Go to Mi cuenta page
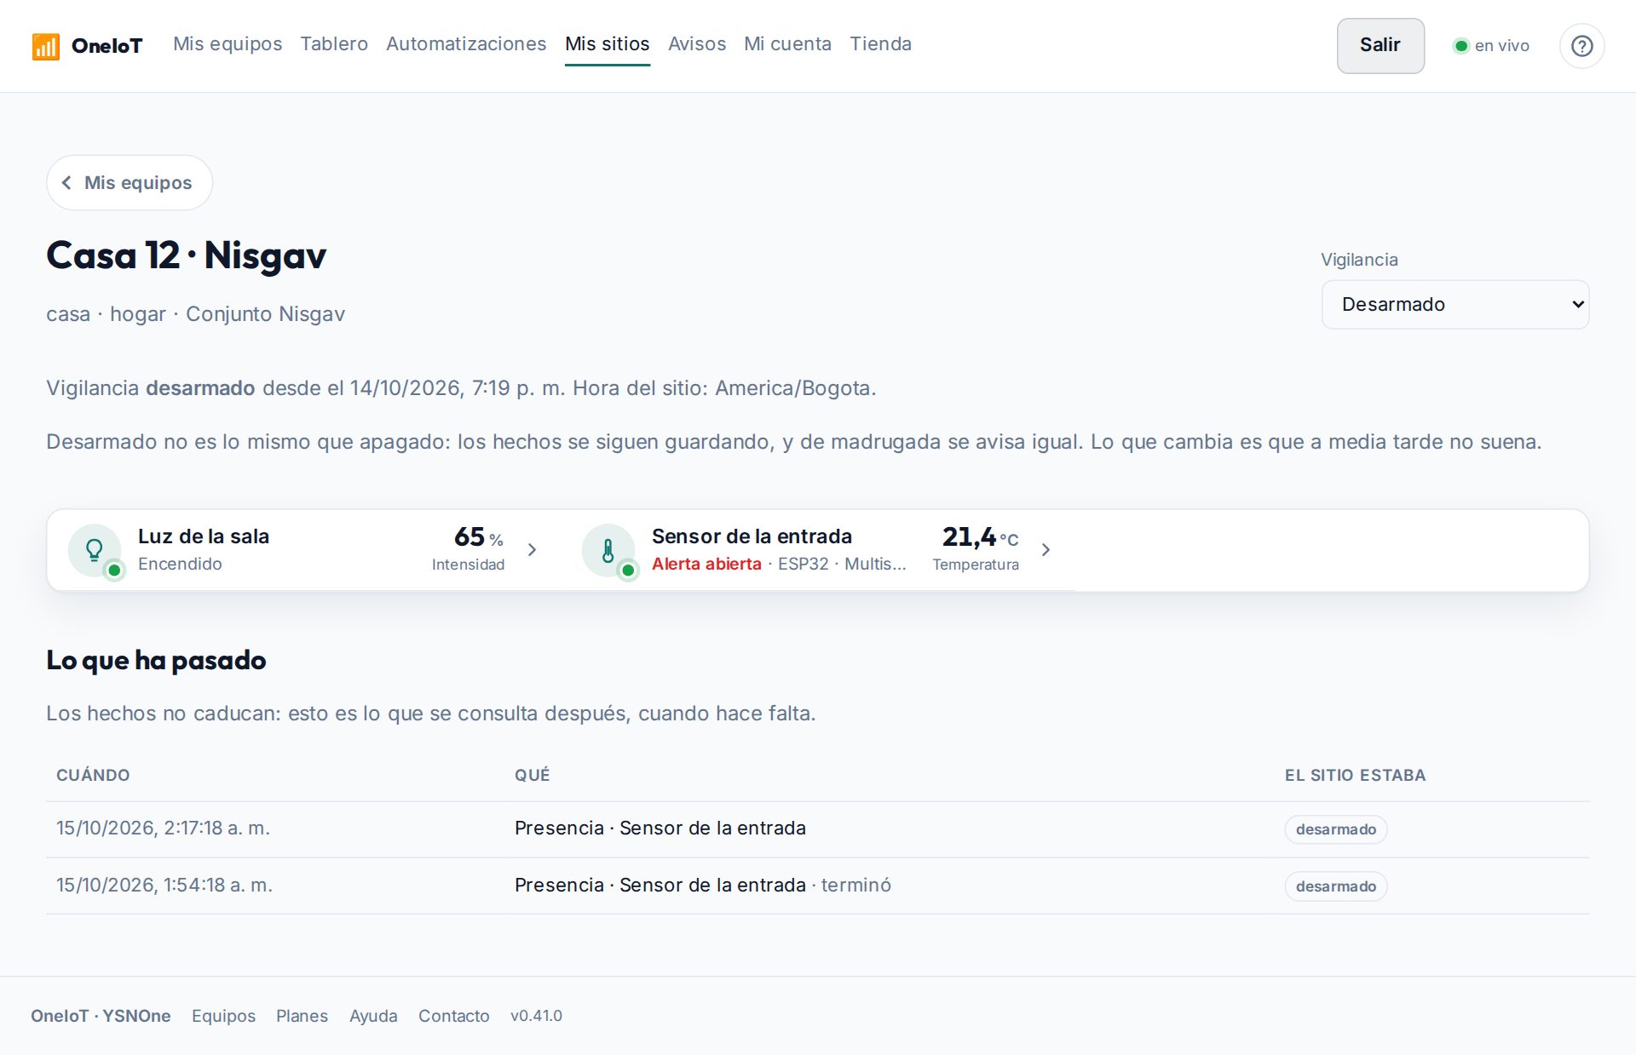 pos(787,44)
